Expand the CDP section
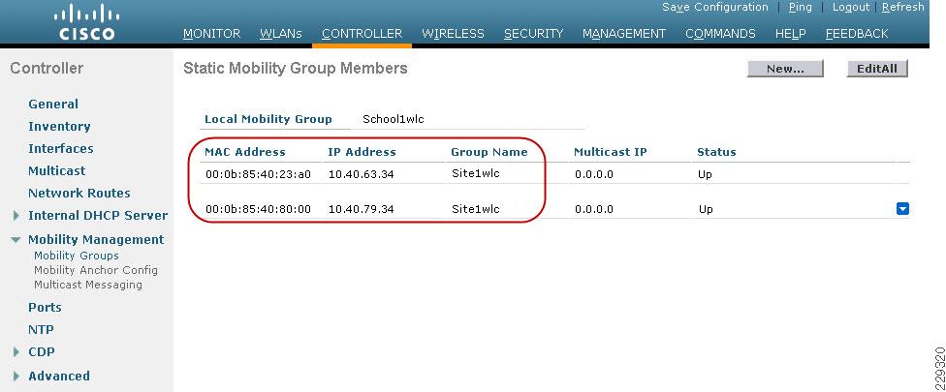The height and width of the screenshot is (392, 946). pyautogui.click(x=16, y=352)
